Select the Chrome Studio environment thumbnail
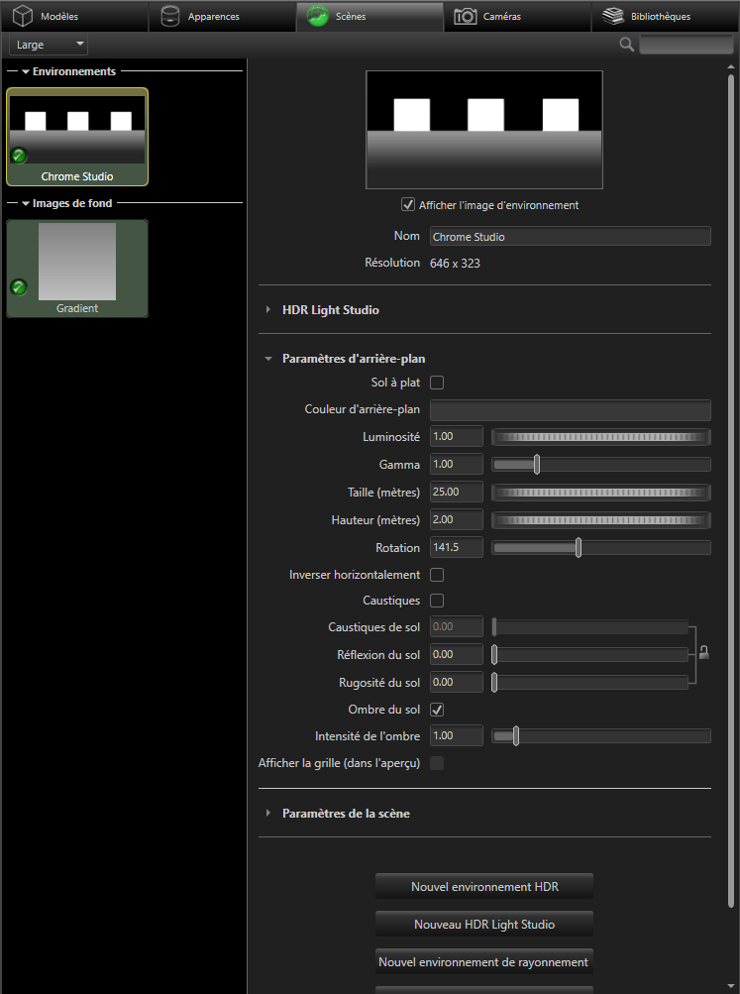The image size is (740, 994). 77,137
